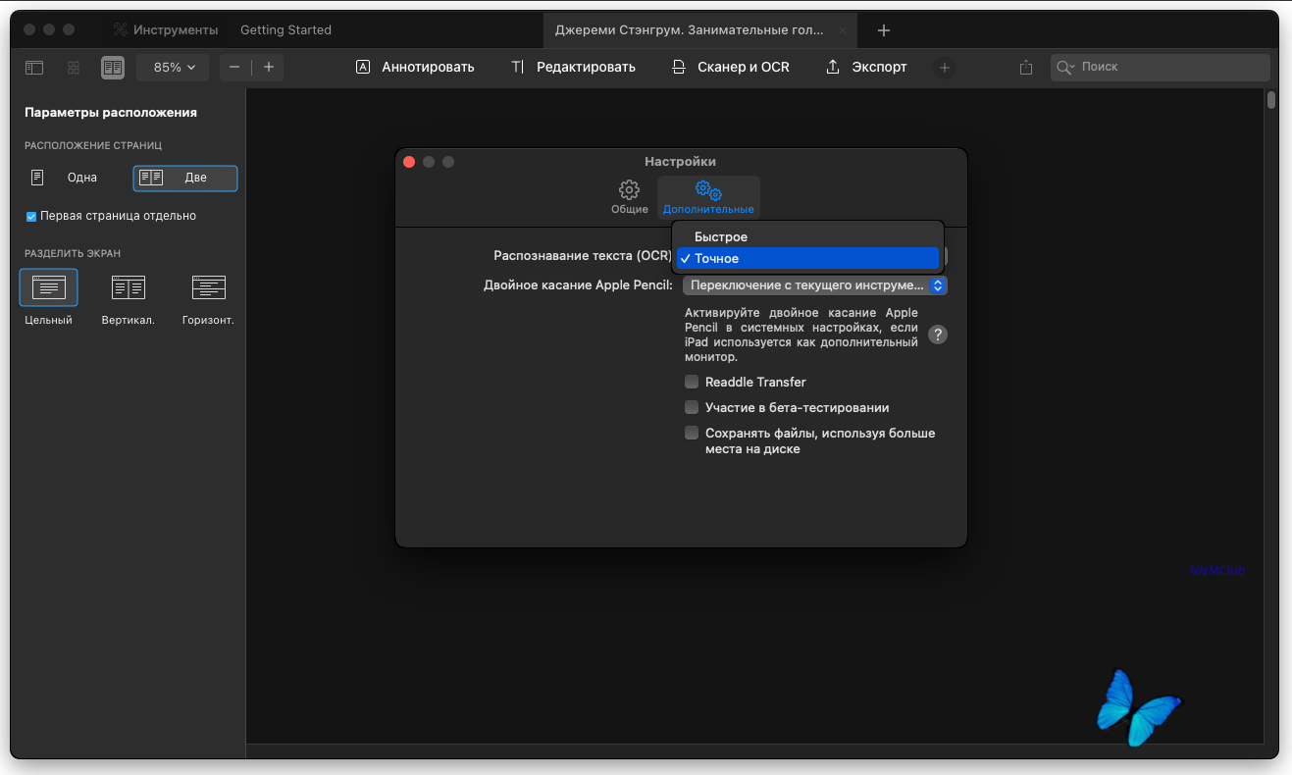1292x775 pixels.
Task: Uncheck Первая страница отдельно checkbox
Action: coord(31,216)
